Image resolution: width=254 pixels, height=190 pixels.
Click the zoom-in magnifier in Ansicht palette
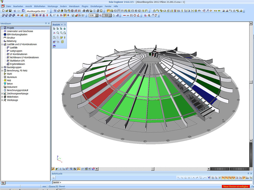pyautogui.click(x=58, y=33)
